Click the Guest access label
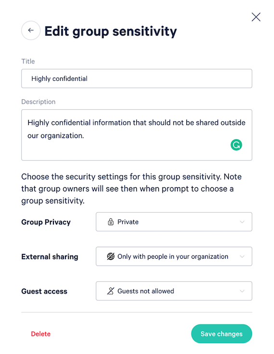This screenshot has height=354, width=274. (x=44, y=291)
